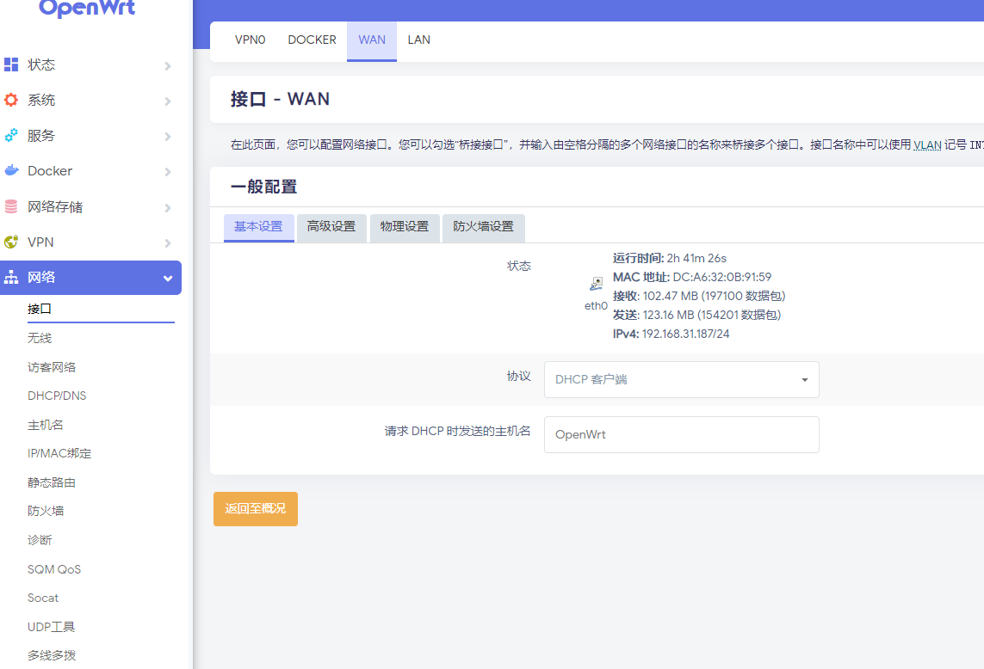Expand the Status menu chevron

pyautogui.click(x=168, y=65)
